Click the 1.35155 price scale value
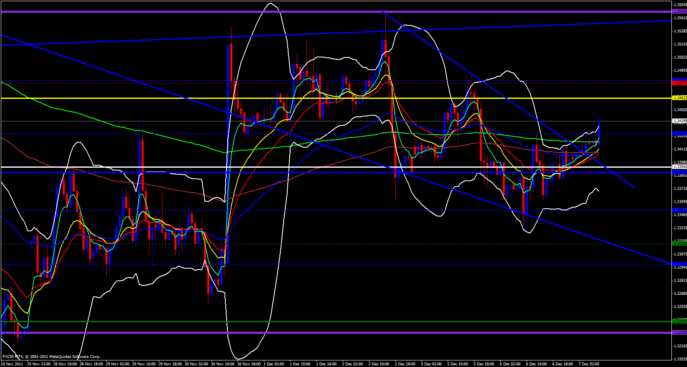The height and width of the screenshot is (367, 687). [680, 44]
